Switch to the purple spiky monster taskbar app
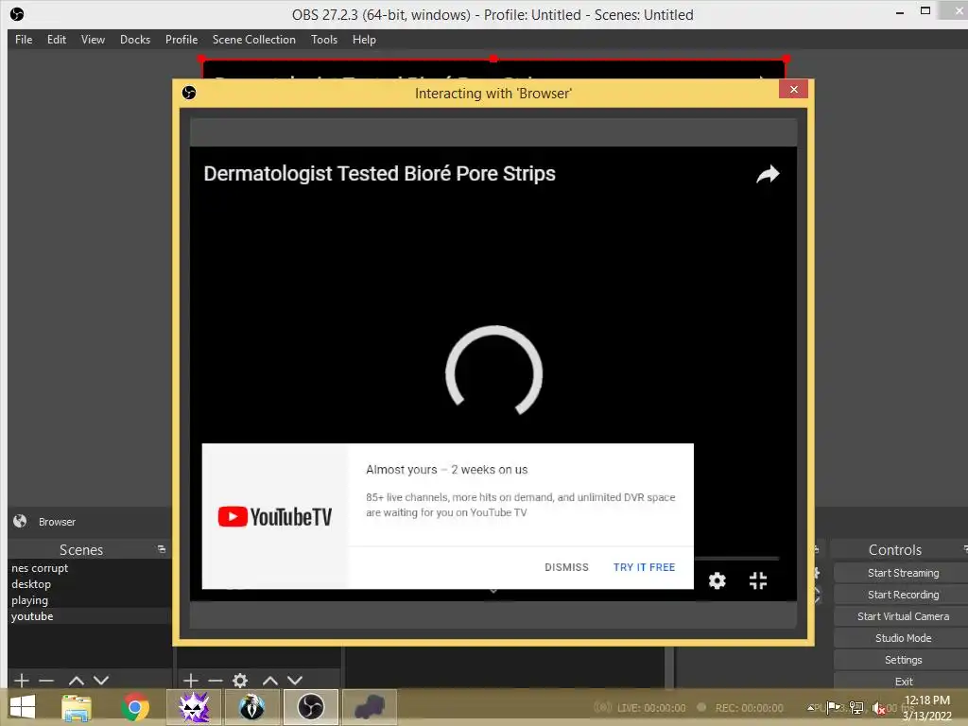The width and height of the screenshot is (968, 726). [x=194, y=707]
